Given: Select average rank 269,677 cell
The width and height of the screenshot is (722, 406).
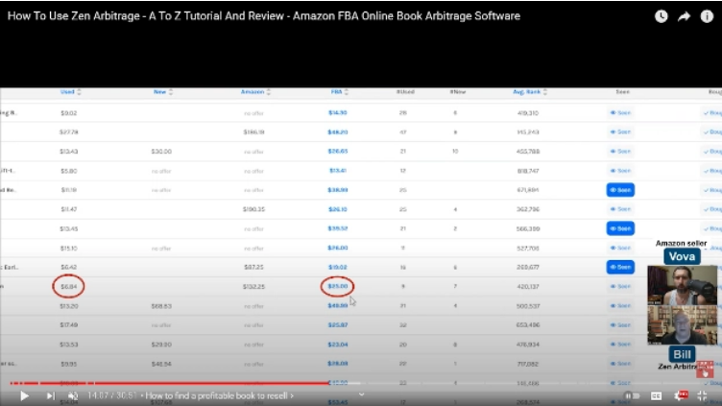Looking at the screenshot, I should (x=528, y=268).
